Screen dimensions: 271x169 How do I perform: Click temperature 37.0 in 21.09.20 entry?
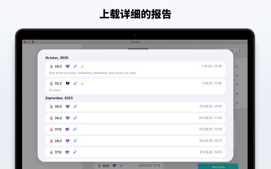click(x=58, y=152)
